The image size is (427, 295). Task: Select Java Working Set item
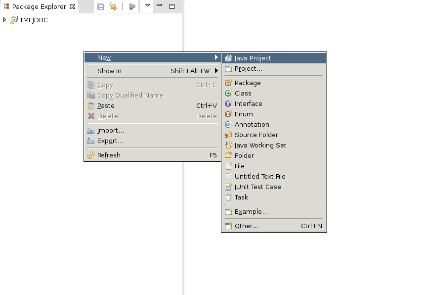click(274, 145)
